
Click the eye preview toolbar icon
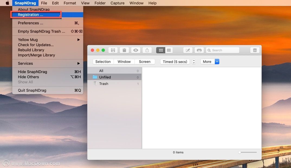(136, 50)
